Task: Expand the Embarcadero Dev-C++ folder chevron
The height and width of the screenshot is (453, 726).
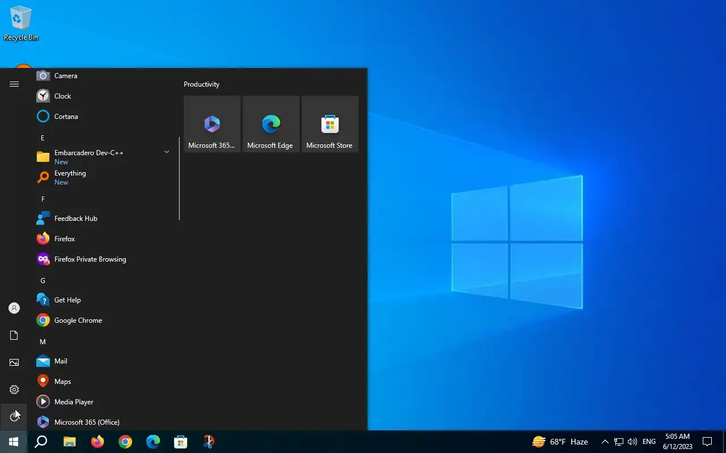Action: [167, 152]
